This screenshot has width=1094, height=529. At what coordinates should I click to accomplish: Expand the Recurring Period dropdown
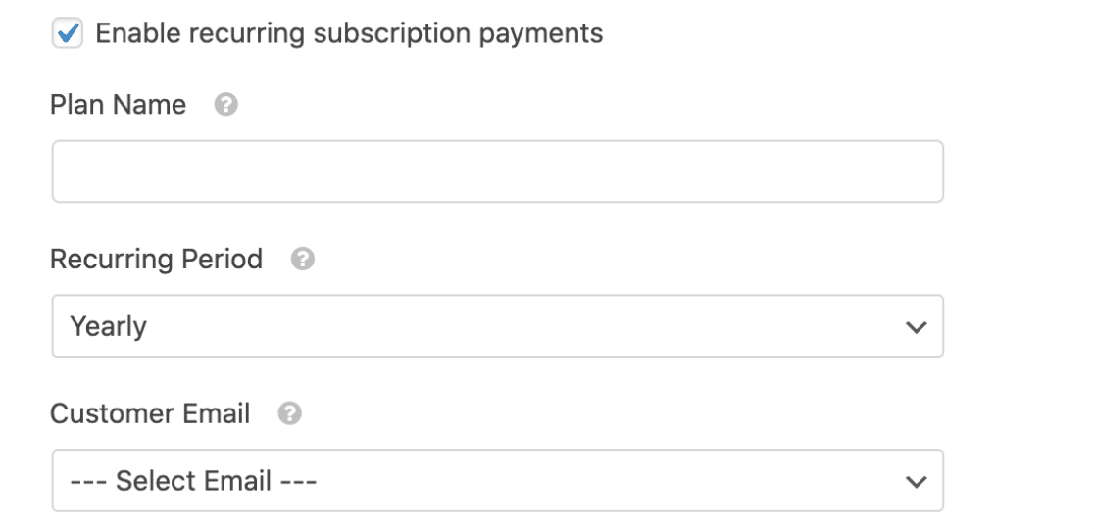(497, 326)
